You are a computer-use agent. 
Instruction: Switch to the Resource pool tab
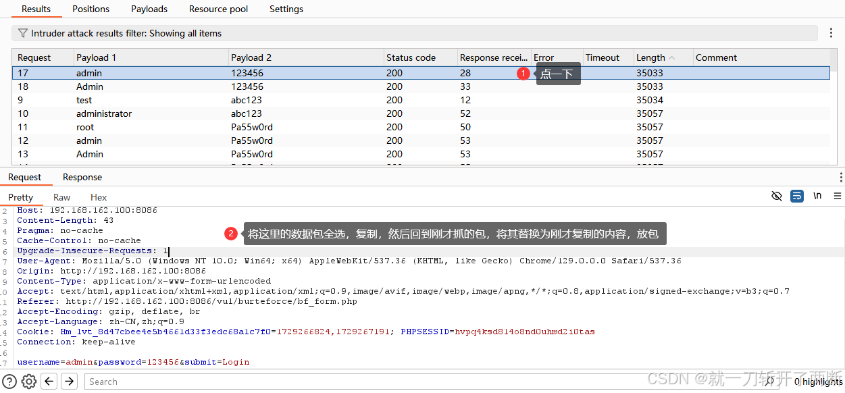pyautogui.click(x=219, y=9)
